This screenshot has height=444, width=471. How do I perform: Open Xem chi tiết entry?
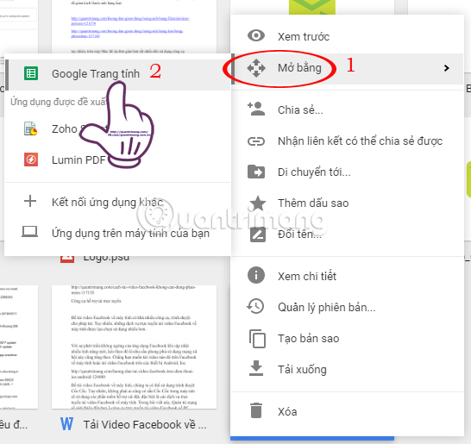(348, 276)
